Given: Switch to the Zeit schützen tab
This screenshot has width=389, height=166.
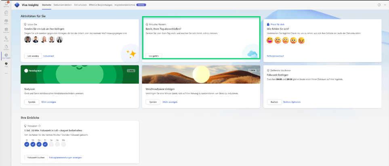Looking at the screenshot, I should pos(82,5).
